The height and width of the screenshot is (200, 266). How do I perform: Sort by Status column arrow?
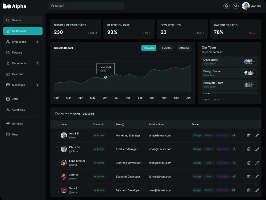pos(102,124)
